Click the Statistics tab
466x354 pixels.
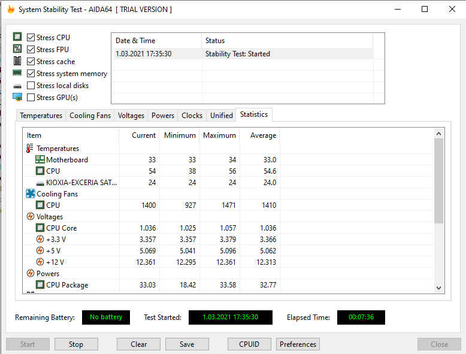click(254, 115)
